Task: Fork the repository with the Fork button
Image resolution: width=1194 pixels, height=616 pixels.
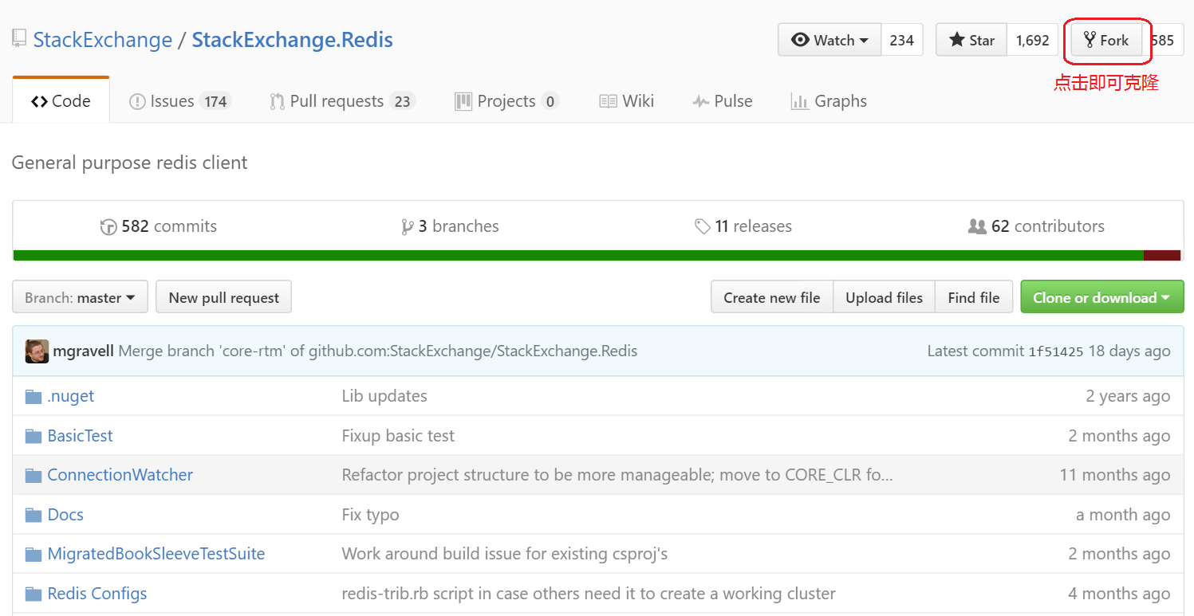Action: [1106, 40]
